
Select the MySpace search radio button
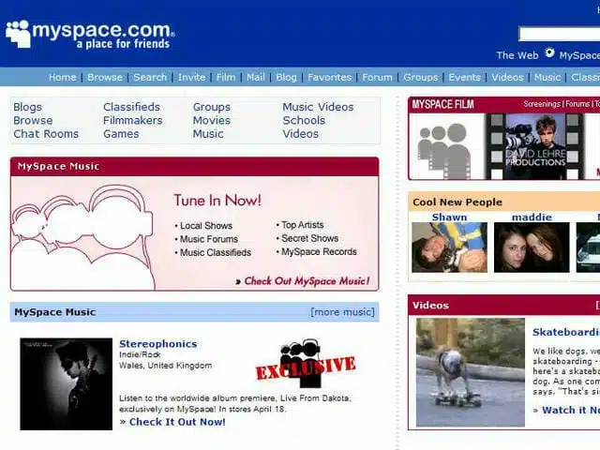point(549,53)
